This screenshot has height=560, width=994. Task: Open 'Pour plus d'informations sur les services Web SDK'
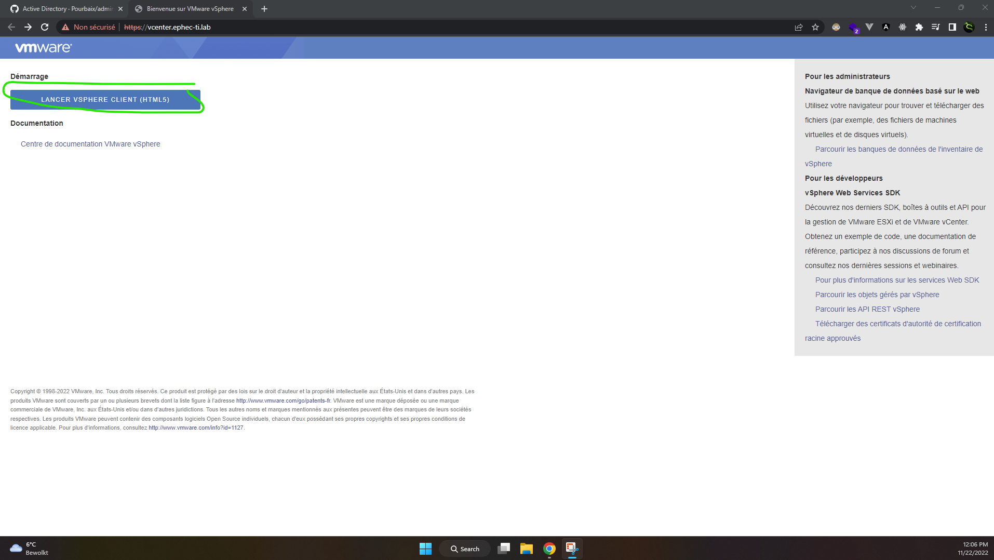click(x=897, y=280)
